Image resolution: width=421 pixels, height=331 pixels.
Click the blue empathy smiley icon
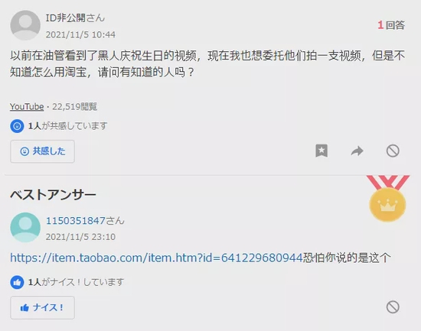coord(17,126)
